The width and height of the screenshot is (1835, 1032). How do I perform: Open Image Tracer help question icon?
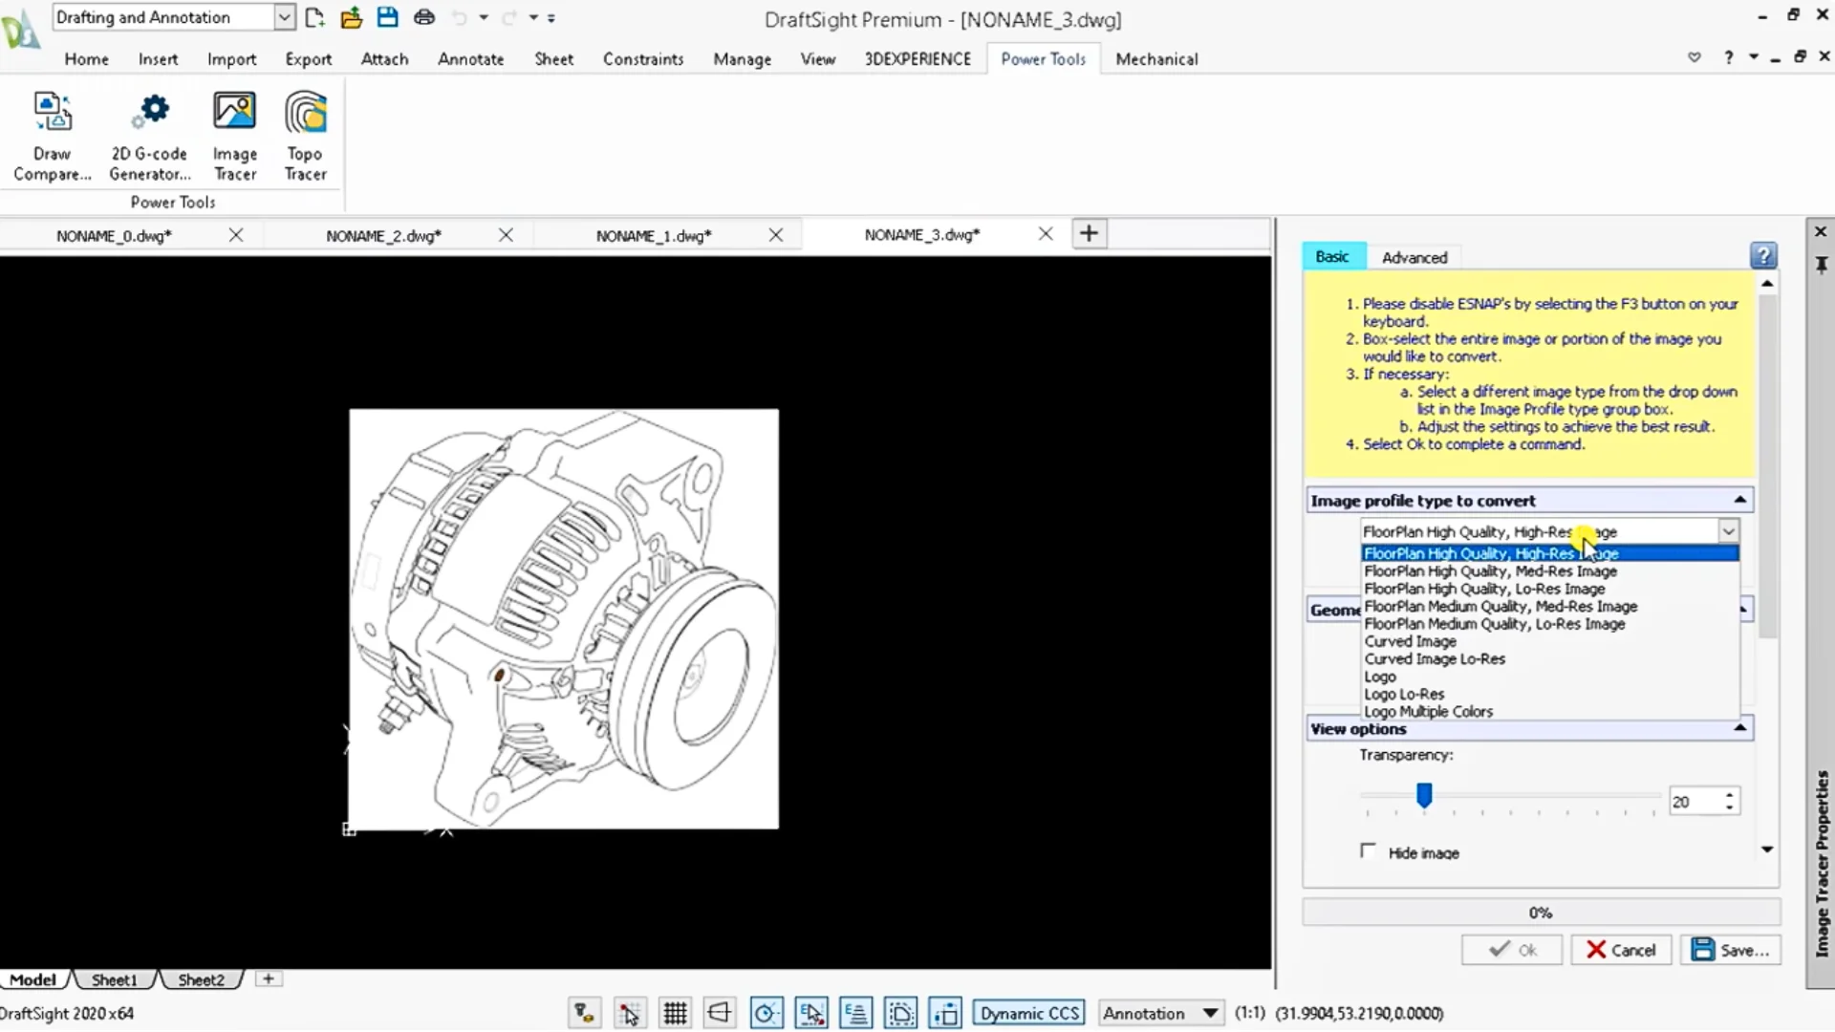point(1763,255)
